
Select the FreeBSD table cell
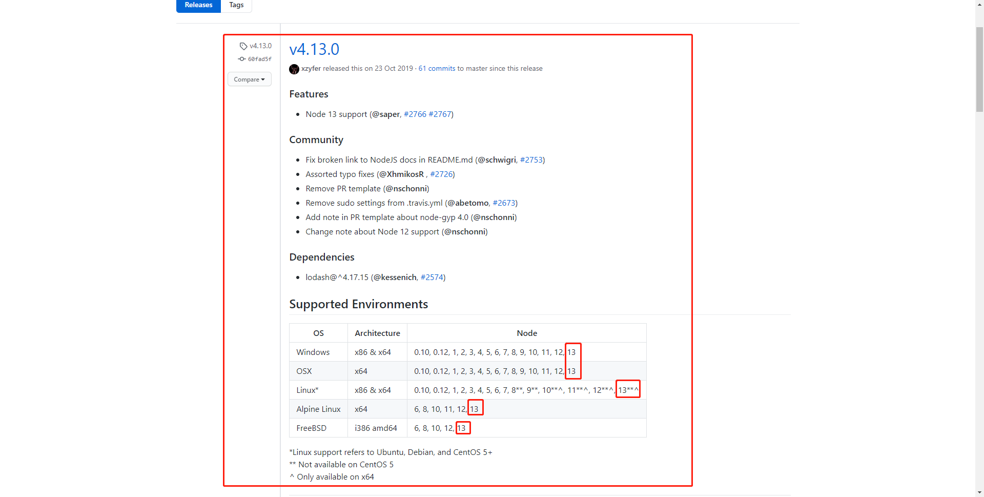318,428
